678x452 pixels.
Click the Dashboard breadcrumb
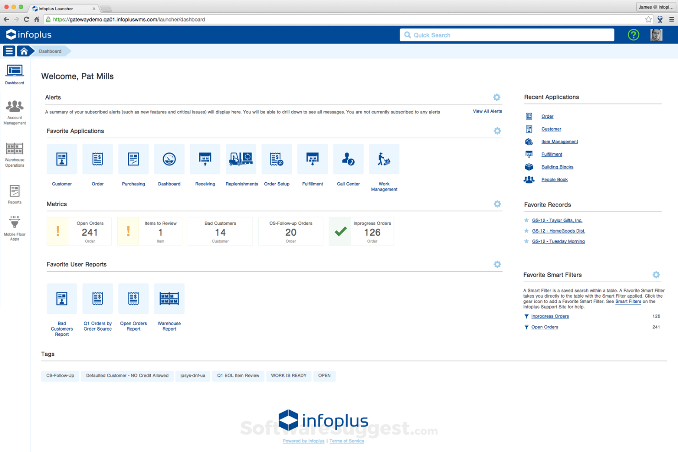pyautogui.click(x=50, y=51)
